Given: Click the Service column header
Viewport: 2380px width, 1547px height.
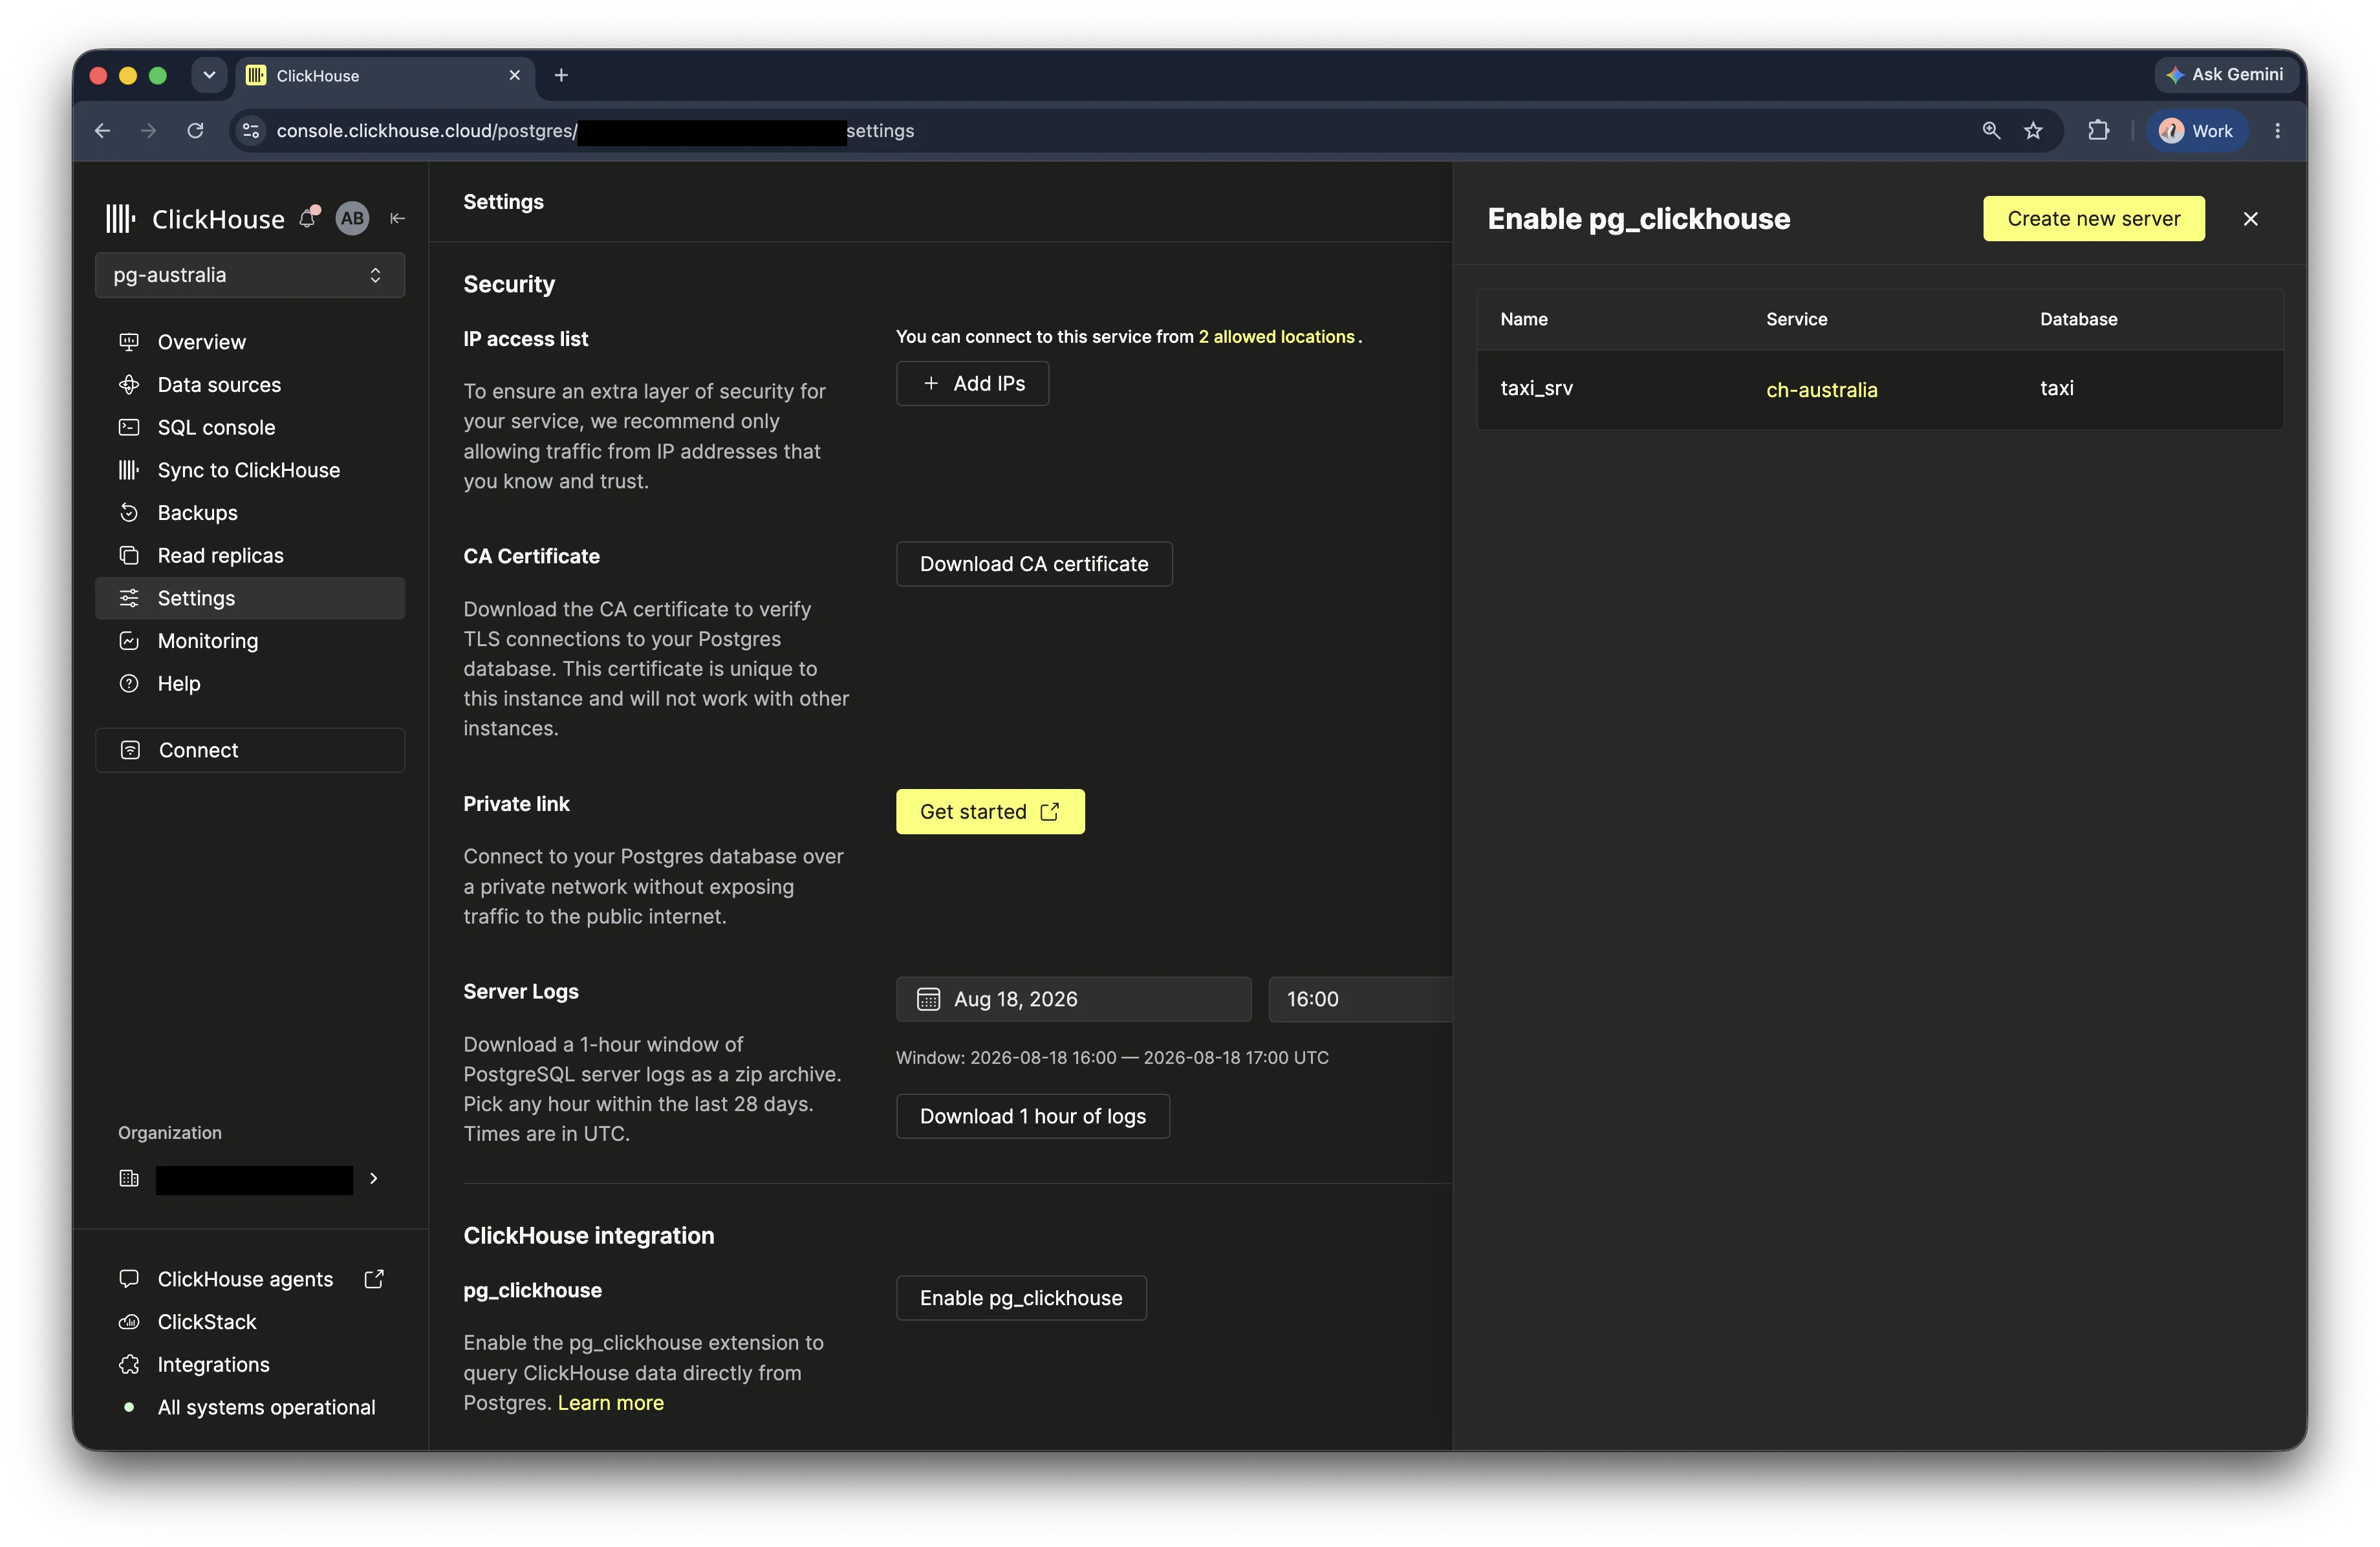Looking at the screenshot, I should [1796, 319].
